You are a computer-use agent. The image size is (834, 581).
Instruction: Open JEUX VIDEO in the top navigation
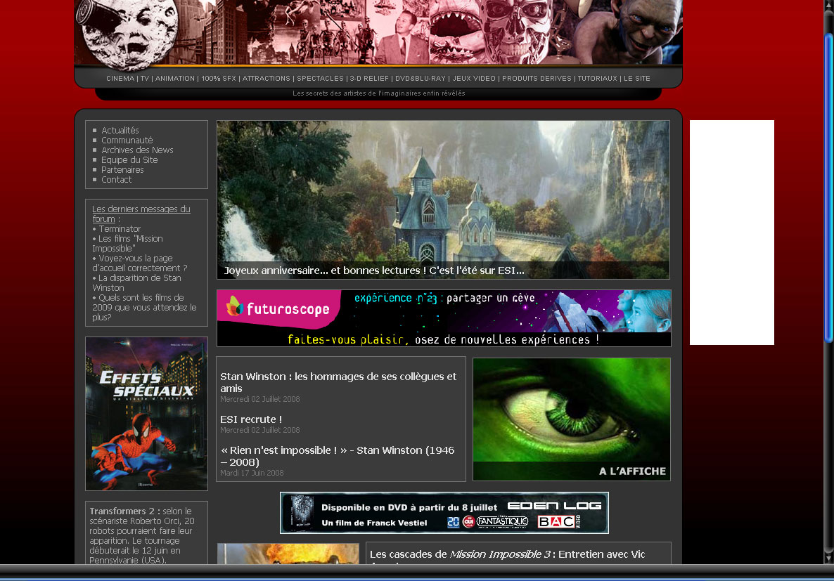474,79
